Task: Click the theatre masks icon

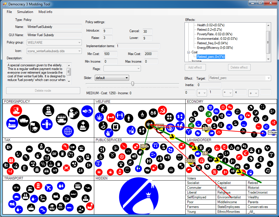Action: tap(147, 170)
